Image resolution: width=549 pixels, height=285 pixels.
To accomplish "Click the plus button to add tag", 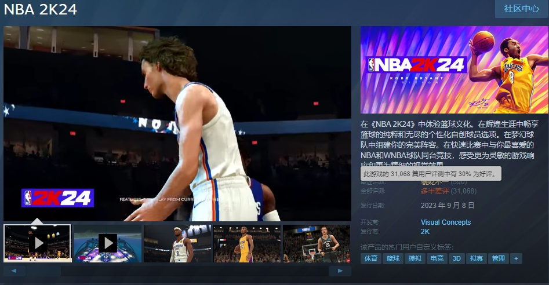I will [x=515, y=258].
